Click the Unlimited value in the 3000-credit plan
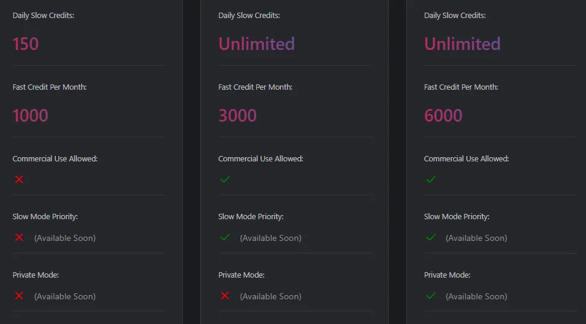Screen dimensions: 586x324 [256, 44]
